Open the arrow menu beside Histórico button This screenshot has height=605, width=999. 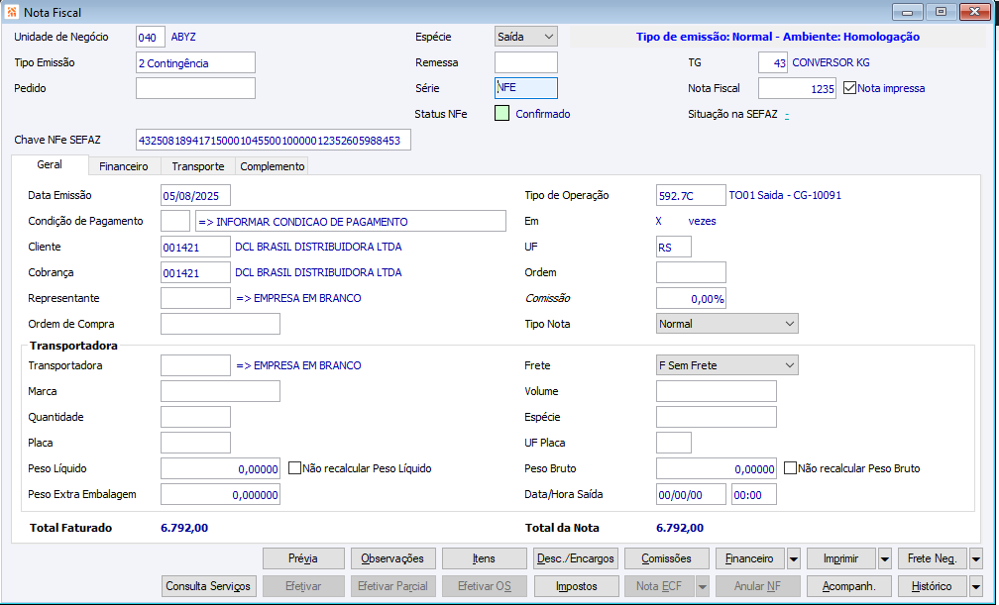click(975, 586)
